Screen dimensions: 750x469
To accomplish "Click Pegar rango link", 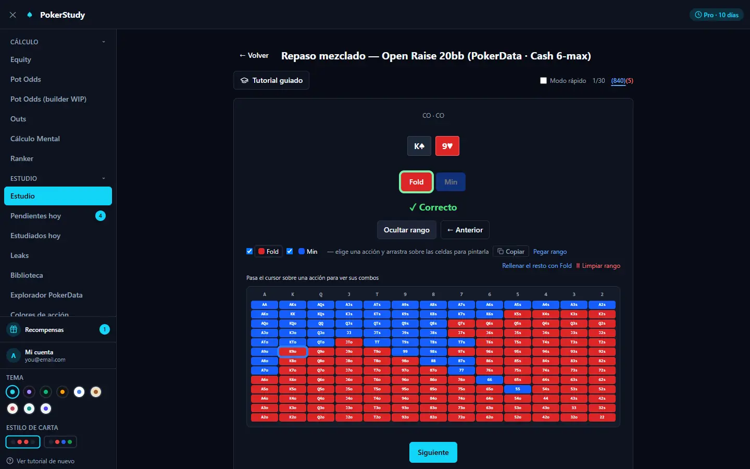I will 550,252.
